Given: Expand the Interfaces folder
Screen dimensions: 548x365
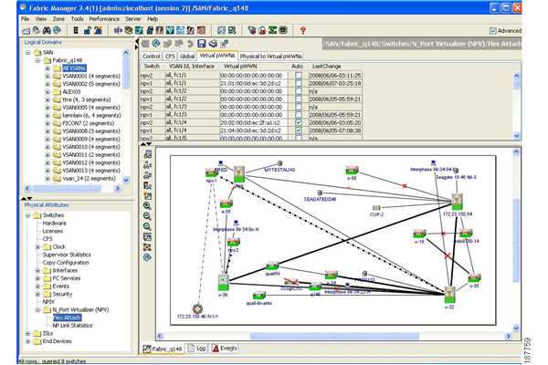Looking at the screenshot, I should (x=37, y=270).
